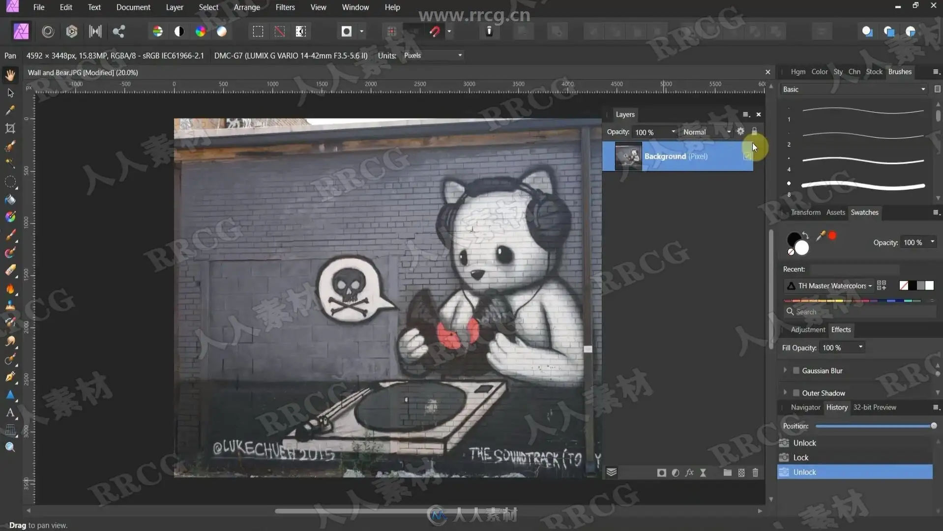
Task: Activate the Crop tool
Action: tap(10, 128)
